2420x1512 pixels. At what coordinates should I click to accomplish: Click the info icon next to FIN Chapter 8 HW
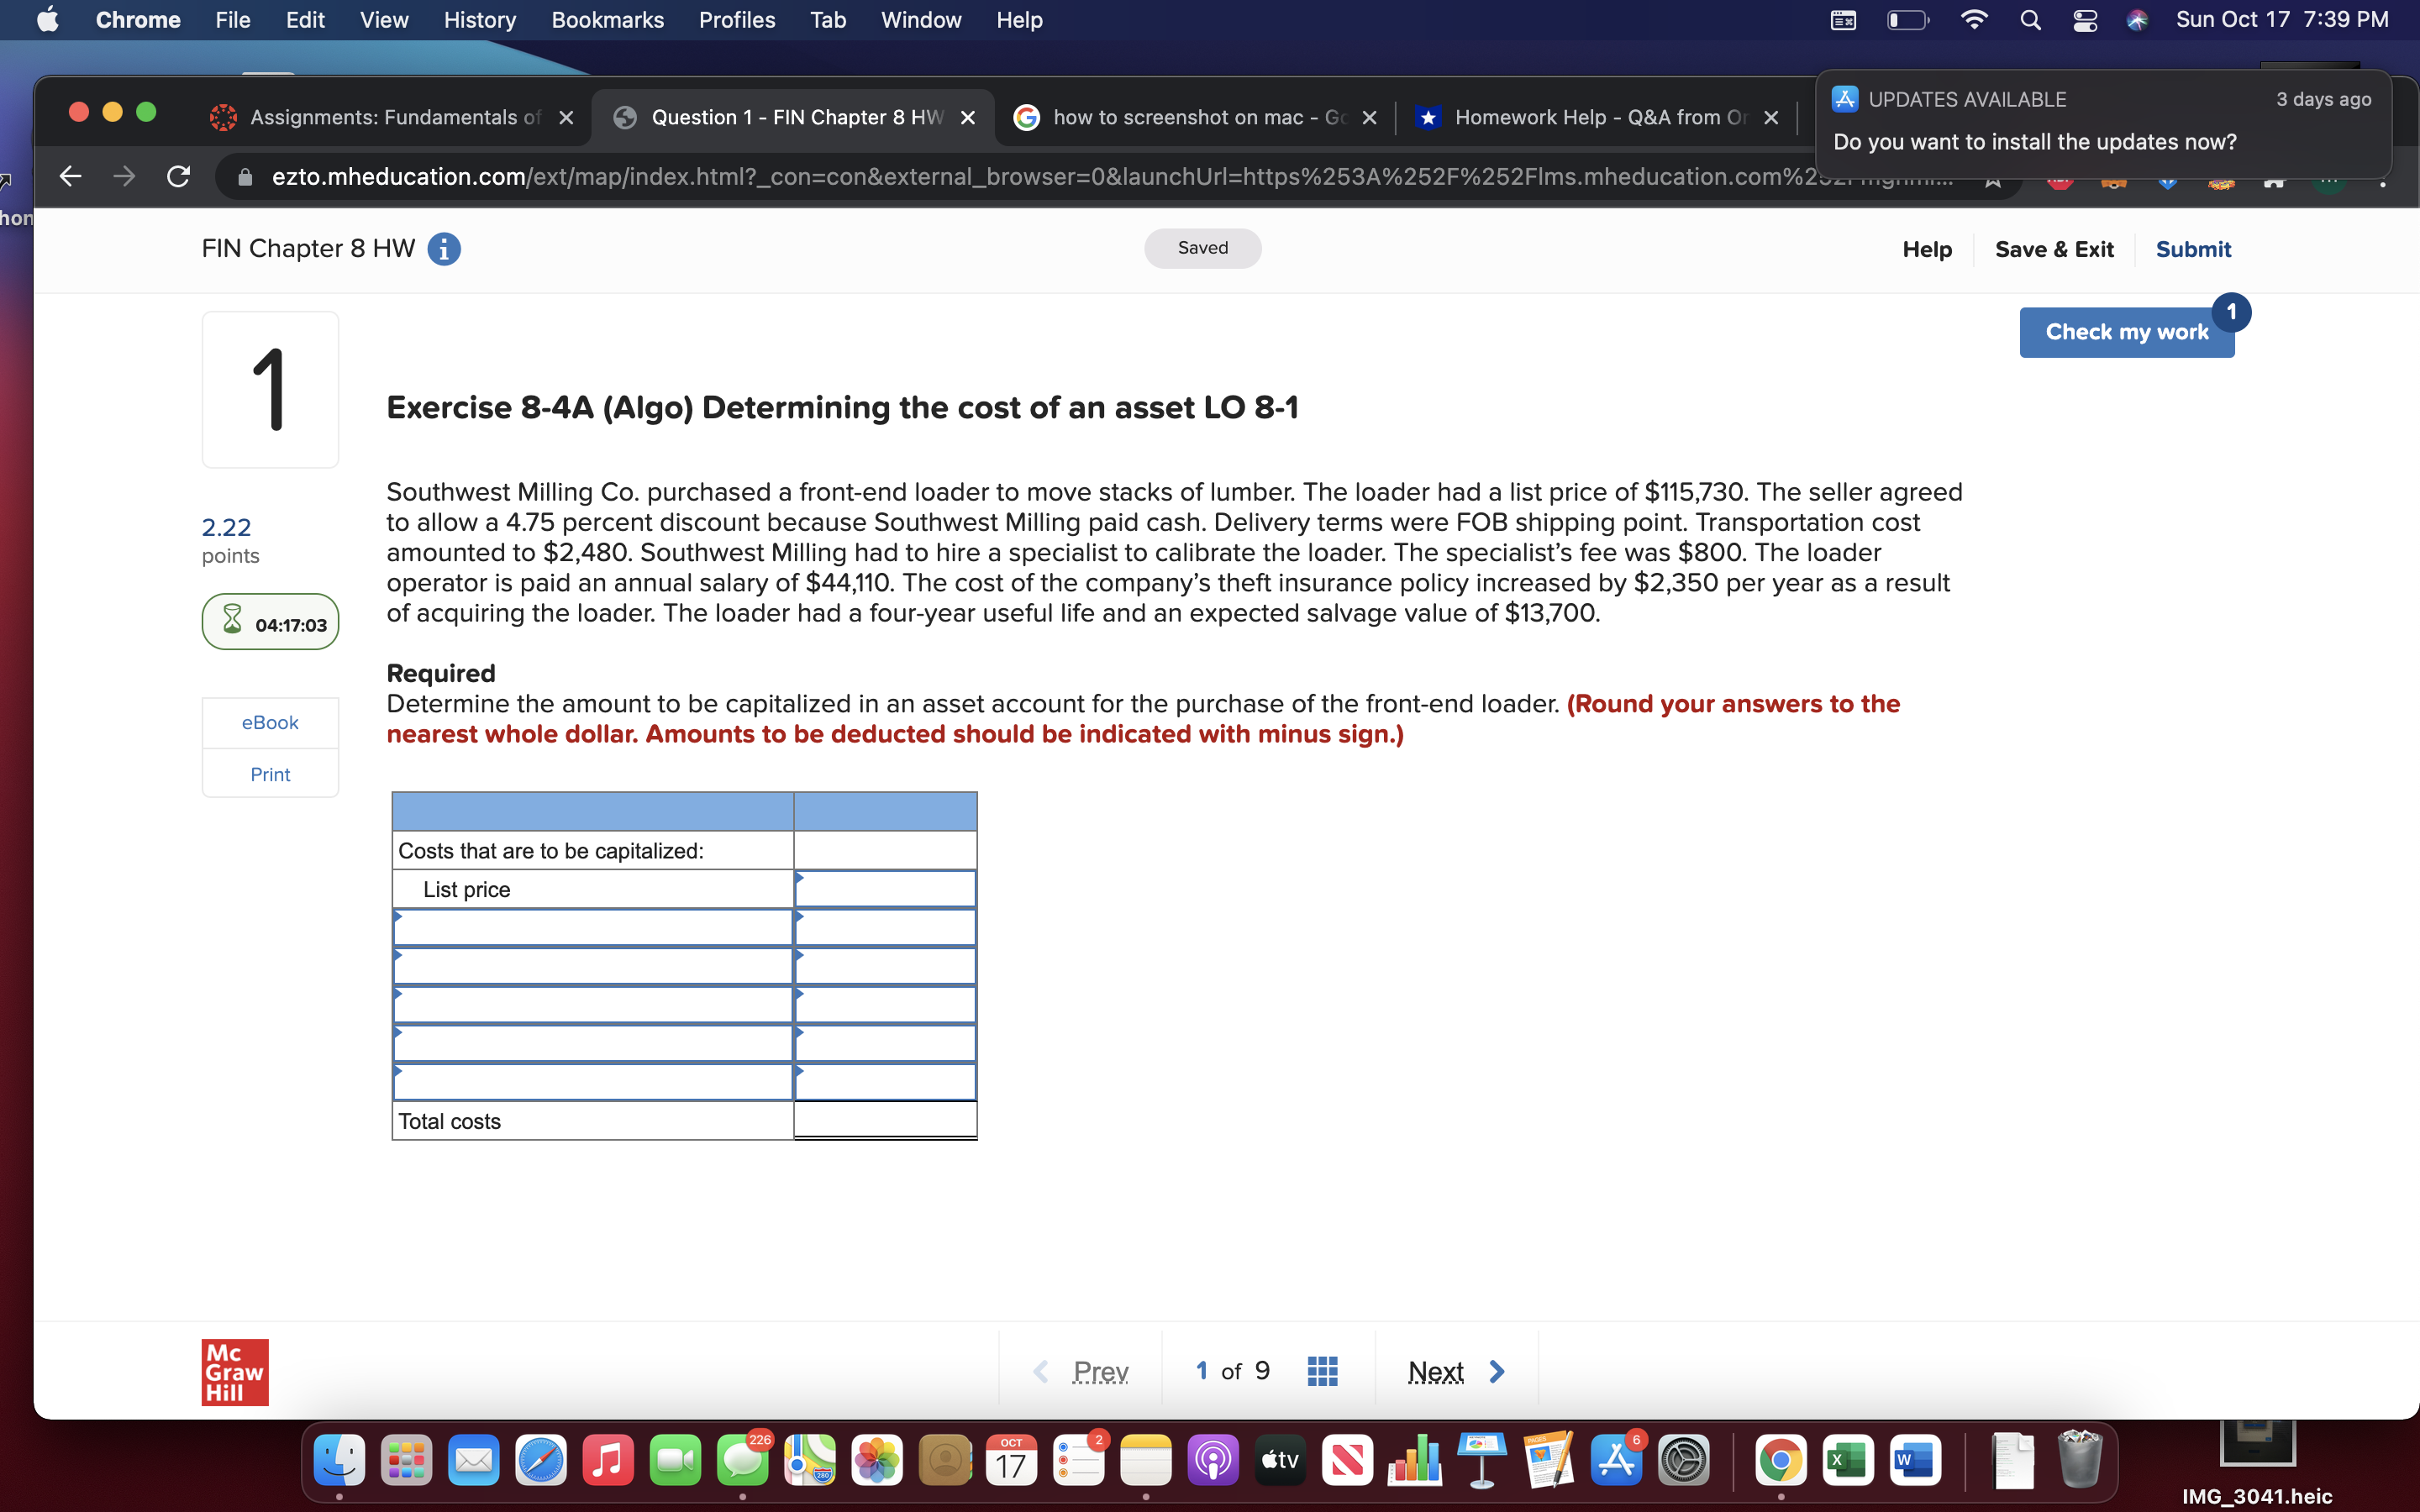[x=444, y=249]
